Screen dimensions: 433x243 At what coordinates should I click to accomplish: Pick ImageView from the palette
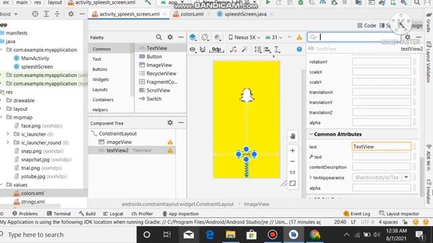click(159, 65)
